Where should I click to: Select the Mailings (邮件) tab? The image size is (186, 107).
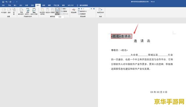[x=38, y=5]
